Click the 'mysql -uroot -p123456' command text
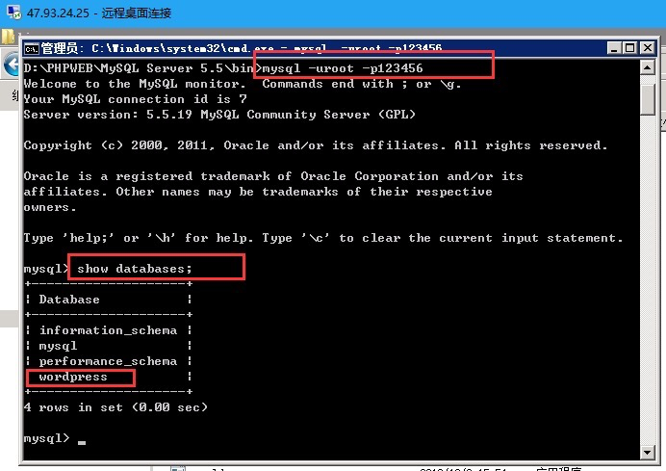Screen dimensions: 666x471 tap(343, 68)
